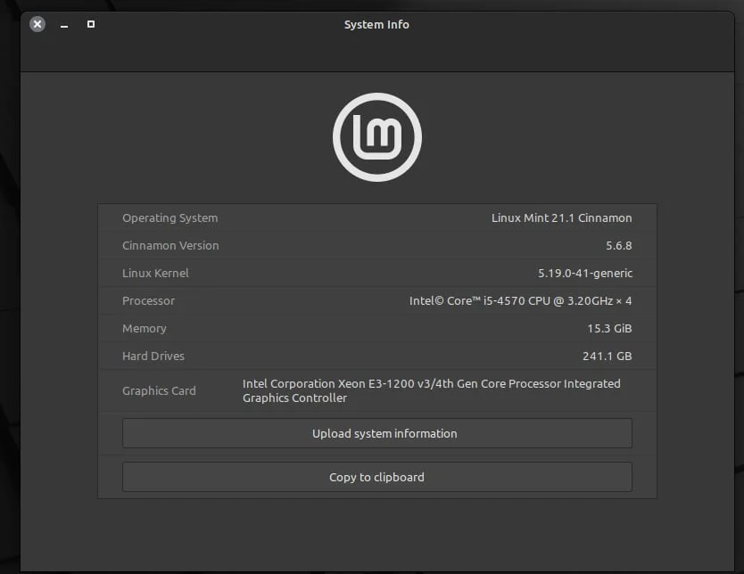Select the Processor label
The image size is (744, 574).
coord(148,300)
